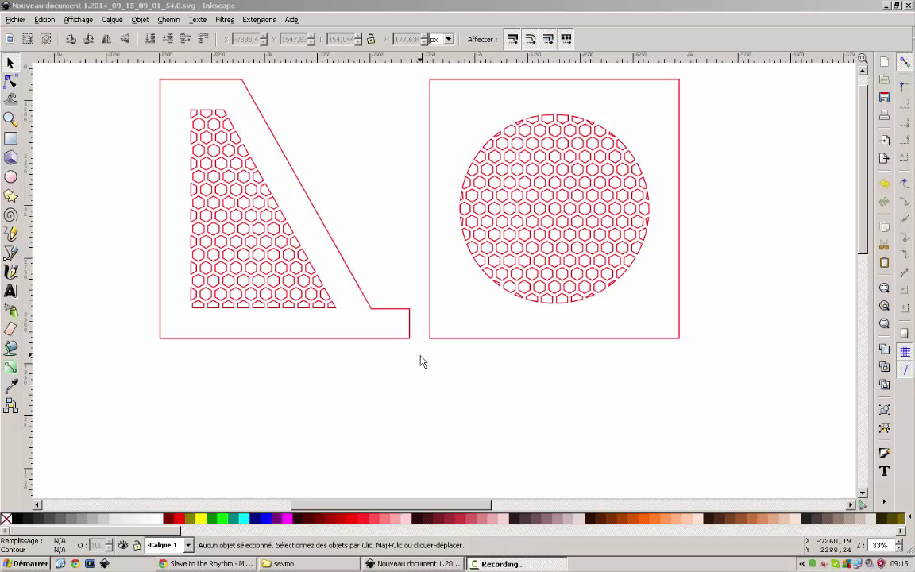The height and width of the screenshot is (572, 915).
Task: Select the Node editing tool
Action: coord(10,81)
